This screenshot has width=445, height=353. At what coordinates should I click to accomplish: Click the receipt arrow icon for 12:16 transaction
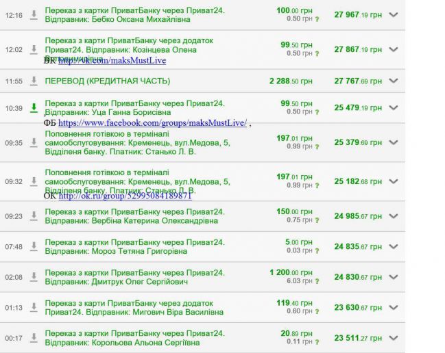[34, 15]
